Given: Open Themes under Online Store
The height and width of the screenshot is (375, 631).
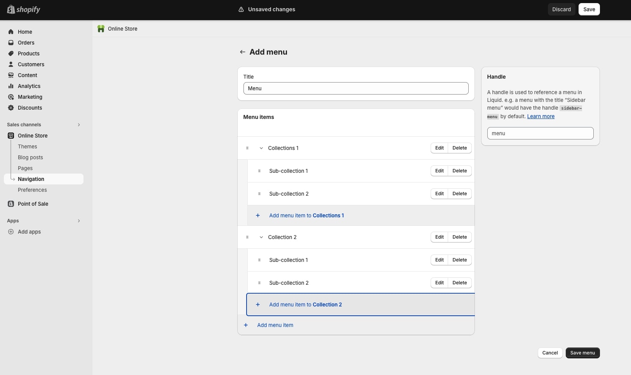Looking at the screenshot, I should pos(28,146).
